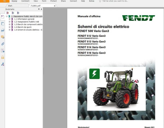Open the Bookmarks panel icon in sidebar
The width and height of the screenshot is (164, 128).
[3, 17]
